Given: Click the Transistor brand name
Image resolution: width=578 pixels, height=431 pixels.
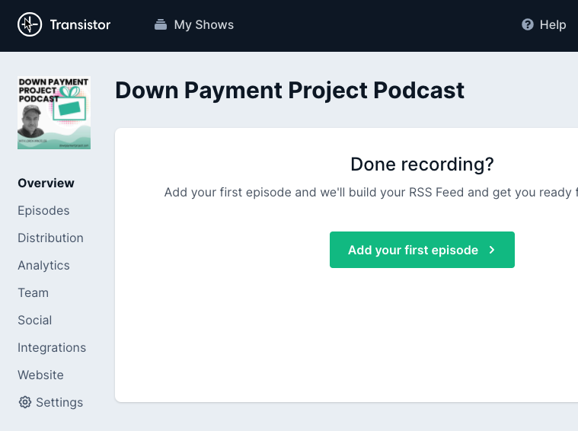Looking at the screenshot, I should coord(80,24).
